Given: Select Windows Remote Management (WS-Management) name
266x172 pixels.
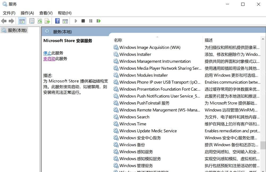Looking at the screenshot, I should (x=160, y=110).
